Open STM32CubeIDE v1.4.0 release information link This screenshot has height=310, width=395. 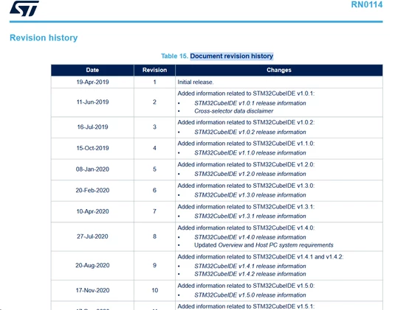pyautogui.click(x=250, y=237)
